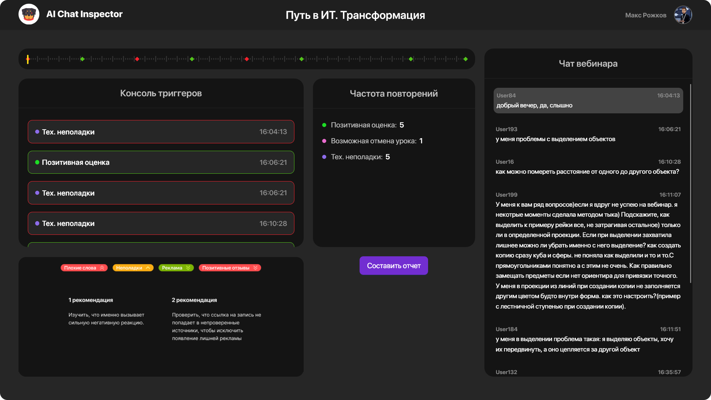This screenshot has height=400, width=711.
Task: Click first red diamond marker on timeline
Action: (x=137, y=59)
